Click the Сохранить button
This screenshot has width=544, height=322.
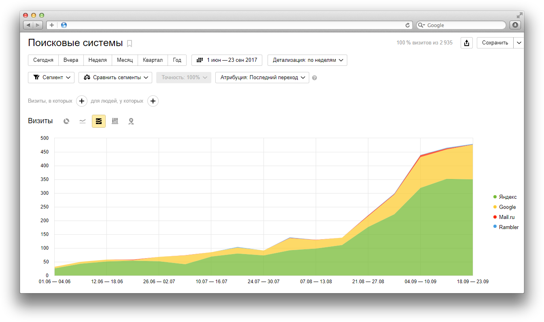click(495, 43)
